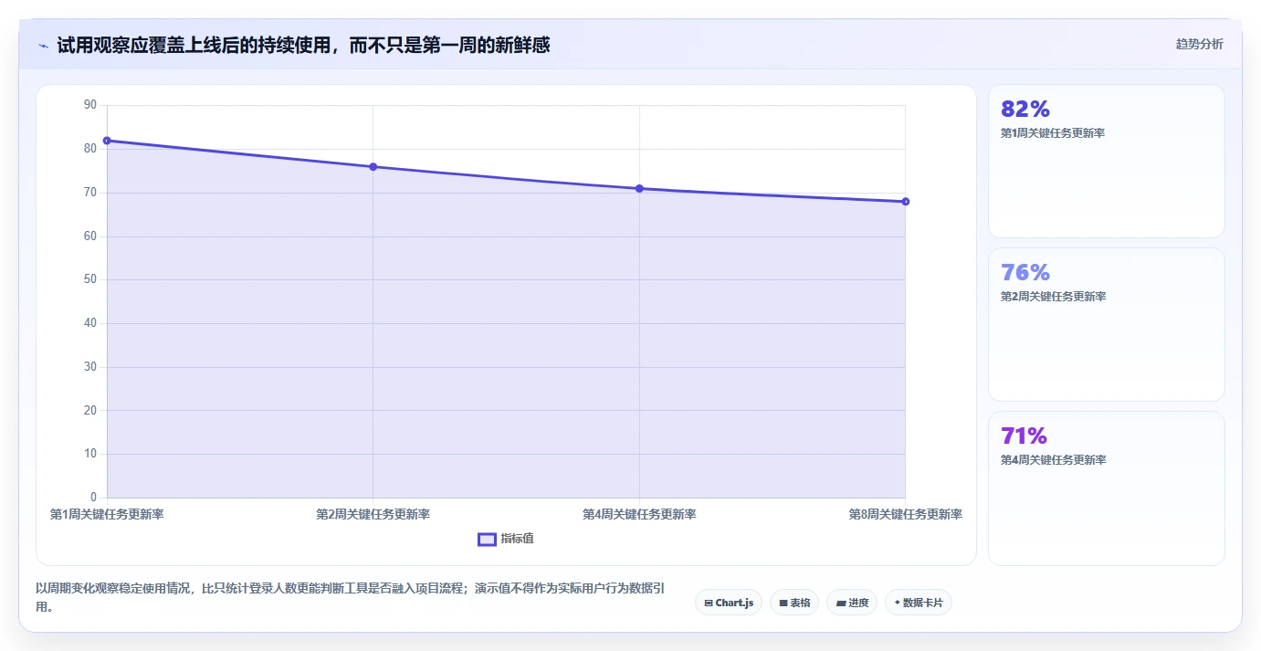This screenshot has height=651, width=1261.
Task: Click the trend icon beside the title
Action: click(43, 46)
